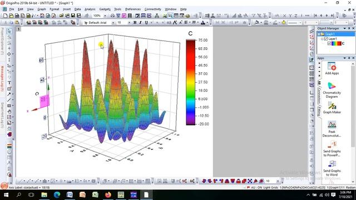Click Add Apps in Apps panel
356x200 pixels.
click(332, 68)
